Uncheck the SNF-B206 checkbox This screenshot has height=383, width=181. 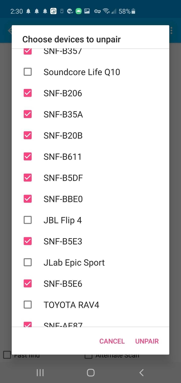click(x=27, y=93)
